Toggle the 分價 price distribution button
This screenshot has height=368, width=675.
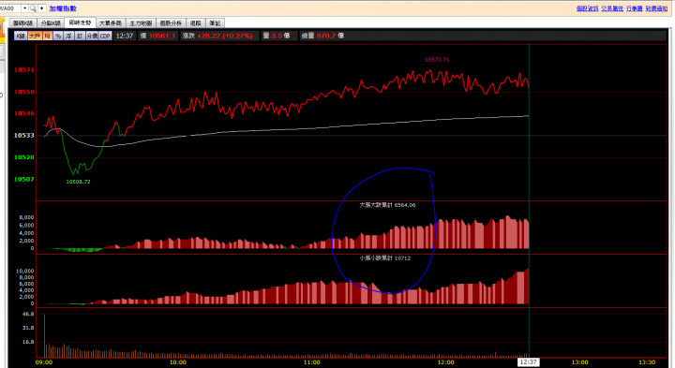pyautogui.click(x=92, y=37)
